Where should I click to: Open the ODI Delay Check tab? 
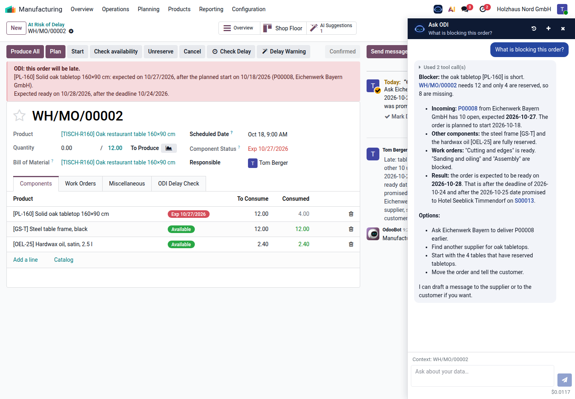[178, 184]
